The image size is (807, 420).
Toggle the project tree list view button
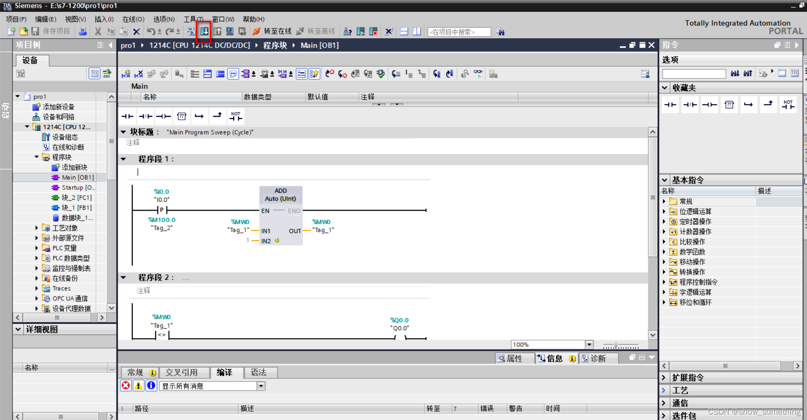pyautogui.click(x=94, y=73)
